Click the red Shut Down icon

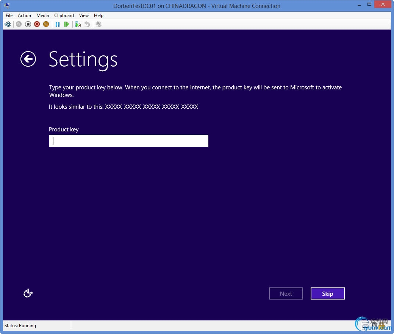[37, 24]
